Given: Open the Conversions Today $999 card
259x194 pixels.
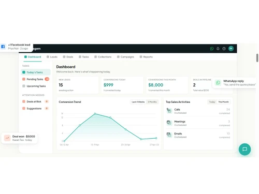Looking at the screenshot, I should point(122,85).
